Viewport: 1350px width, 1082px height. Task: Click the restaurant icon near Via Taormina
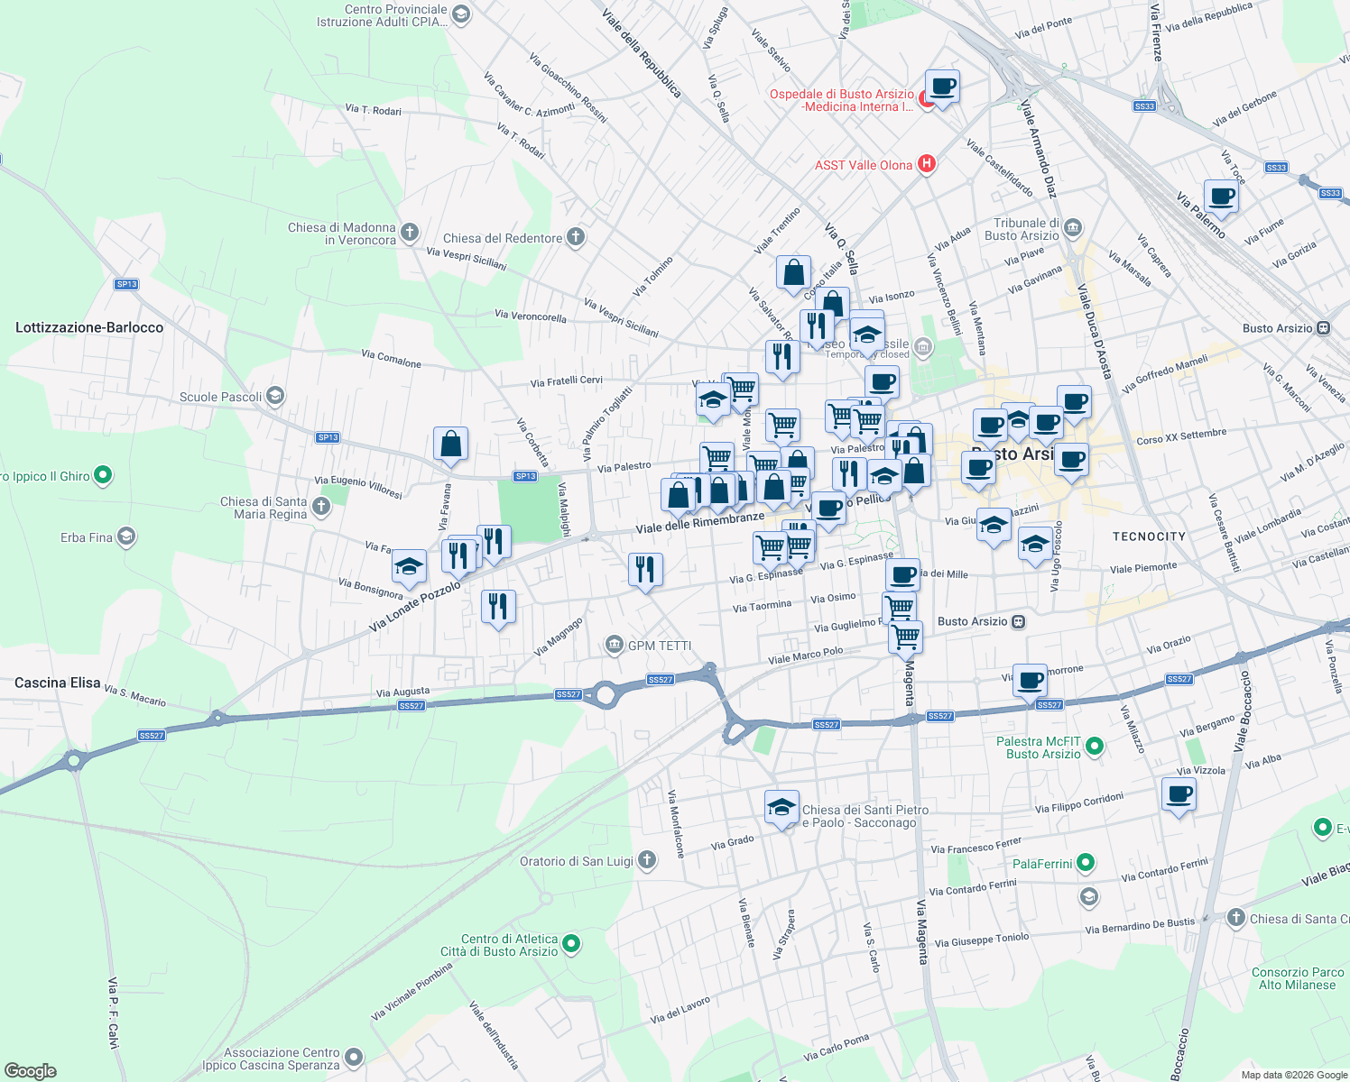click(x=645, y=567)
